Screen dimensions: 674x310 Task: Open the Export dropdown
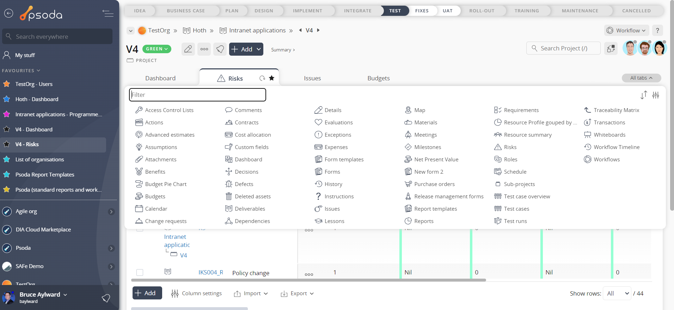297,293
